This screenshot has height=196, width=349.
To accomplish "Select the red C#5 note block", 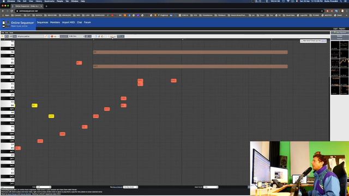I will [124, 99].
